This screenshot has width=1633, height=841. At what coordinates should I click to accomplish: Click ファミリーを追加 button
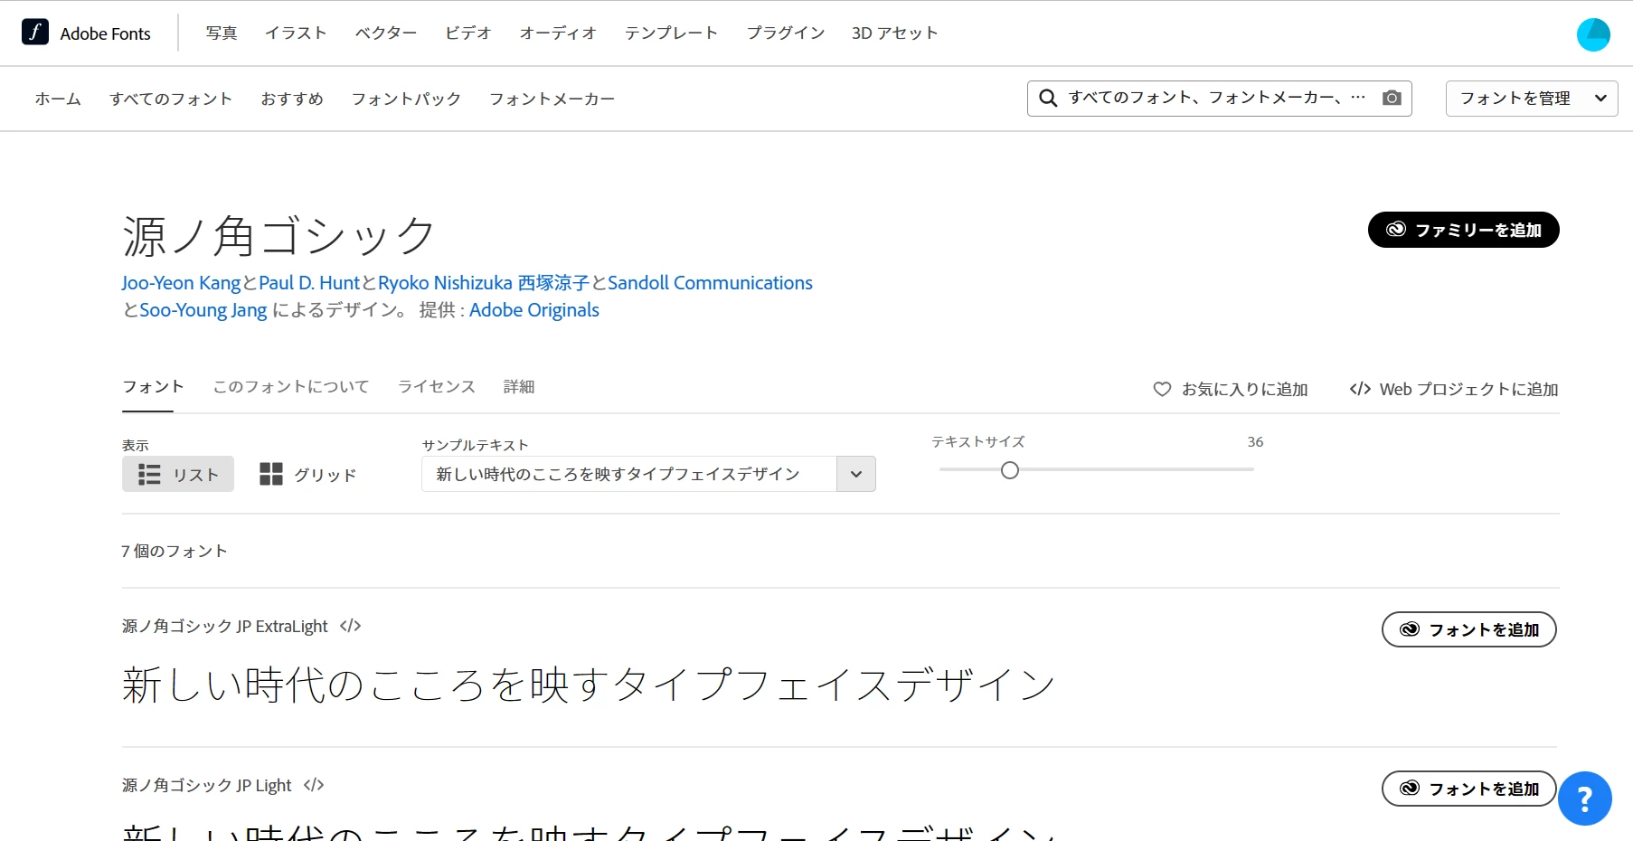1463,230
